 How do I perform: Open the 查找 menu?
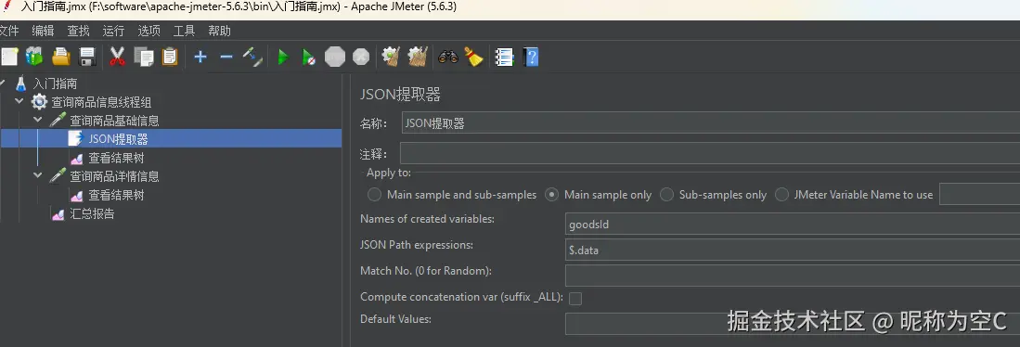pyautogui.click(x=78, y=31)
